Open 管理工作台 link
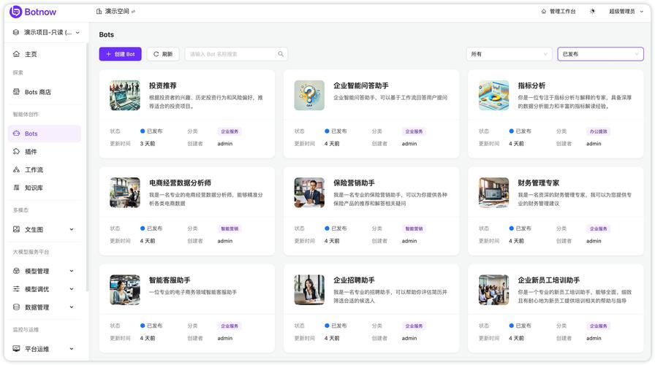 tap(558, 11)
